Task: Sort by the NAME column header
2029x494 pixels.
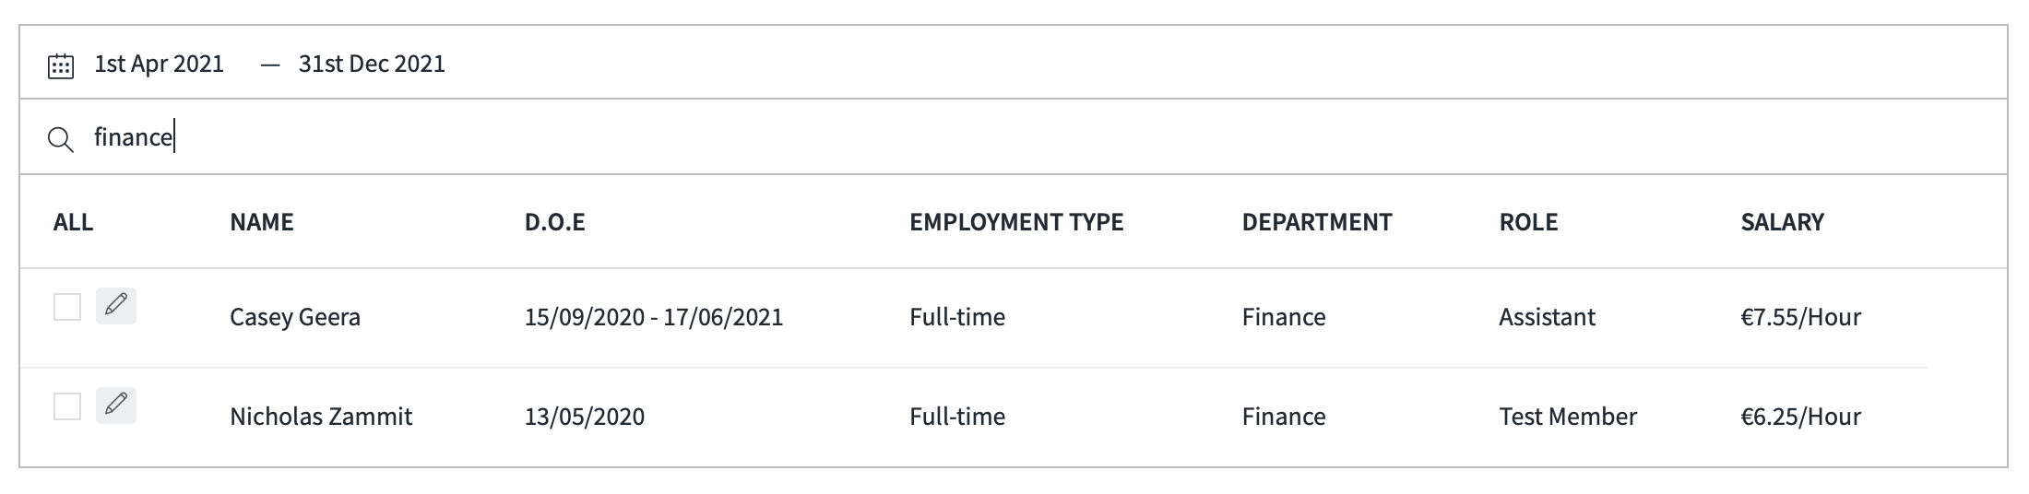Action: (x=262, y=222)
